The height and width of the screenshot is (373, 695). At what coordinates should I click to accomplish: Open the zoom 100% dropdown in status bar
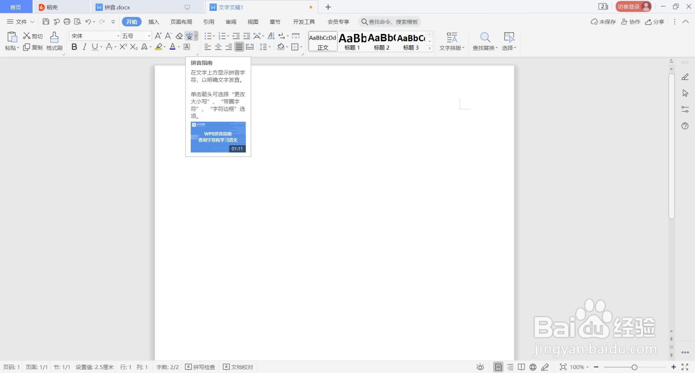tap(587, 367)
